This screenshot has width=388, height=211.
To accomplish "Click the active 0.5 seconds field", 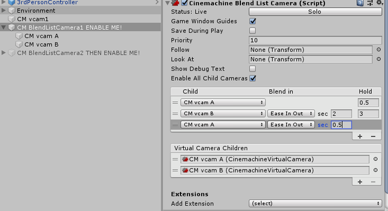I will point(341,125).
